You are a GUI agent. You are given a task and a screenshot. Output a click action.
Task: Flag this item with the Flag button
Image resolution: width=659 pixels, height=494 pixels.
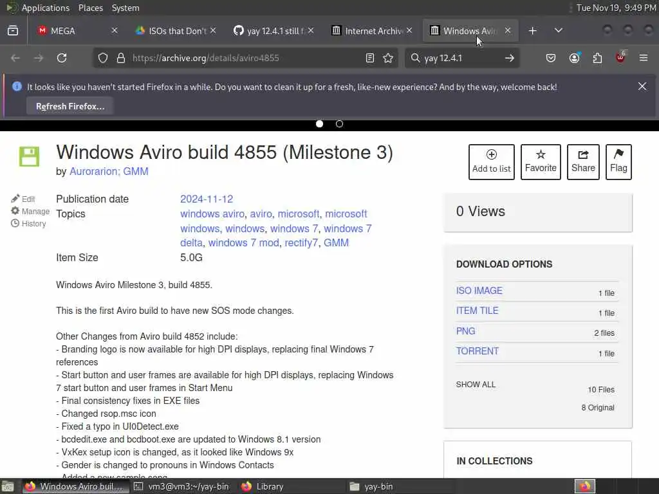click(x=618, y=161)
